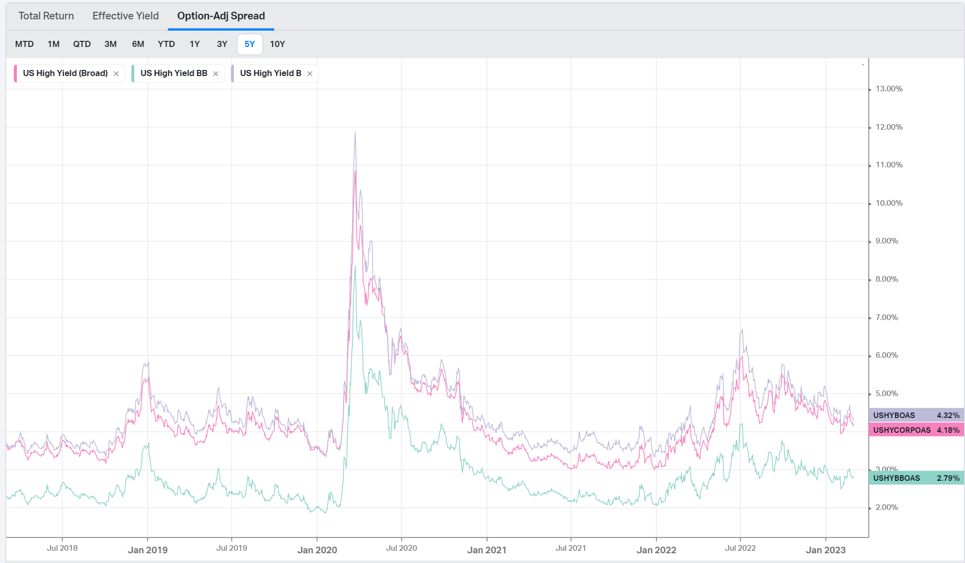Remove the US High Yield (Broad) series
Screen dimensions: 965x563
116,74
